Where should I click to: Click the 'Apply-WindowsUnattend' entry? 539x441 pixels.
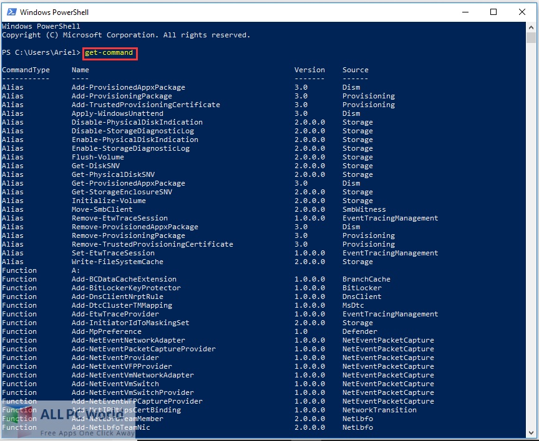[x=117, y=113]
